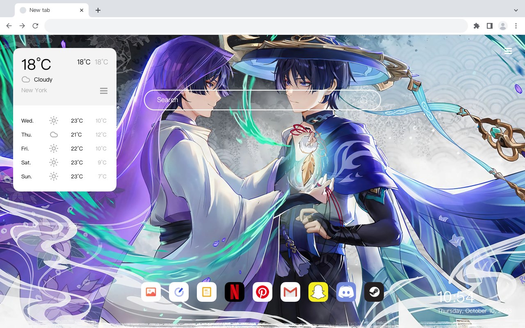Open the weather widget hamburger menu
Screen dimensions: 525x328
tap(104, 91)
